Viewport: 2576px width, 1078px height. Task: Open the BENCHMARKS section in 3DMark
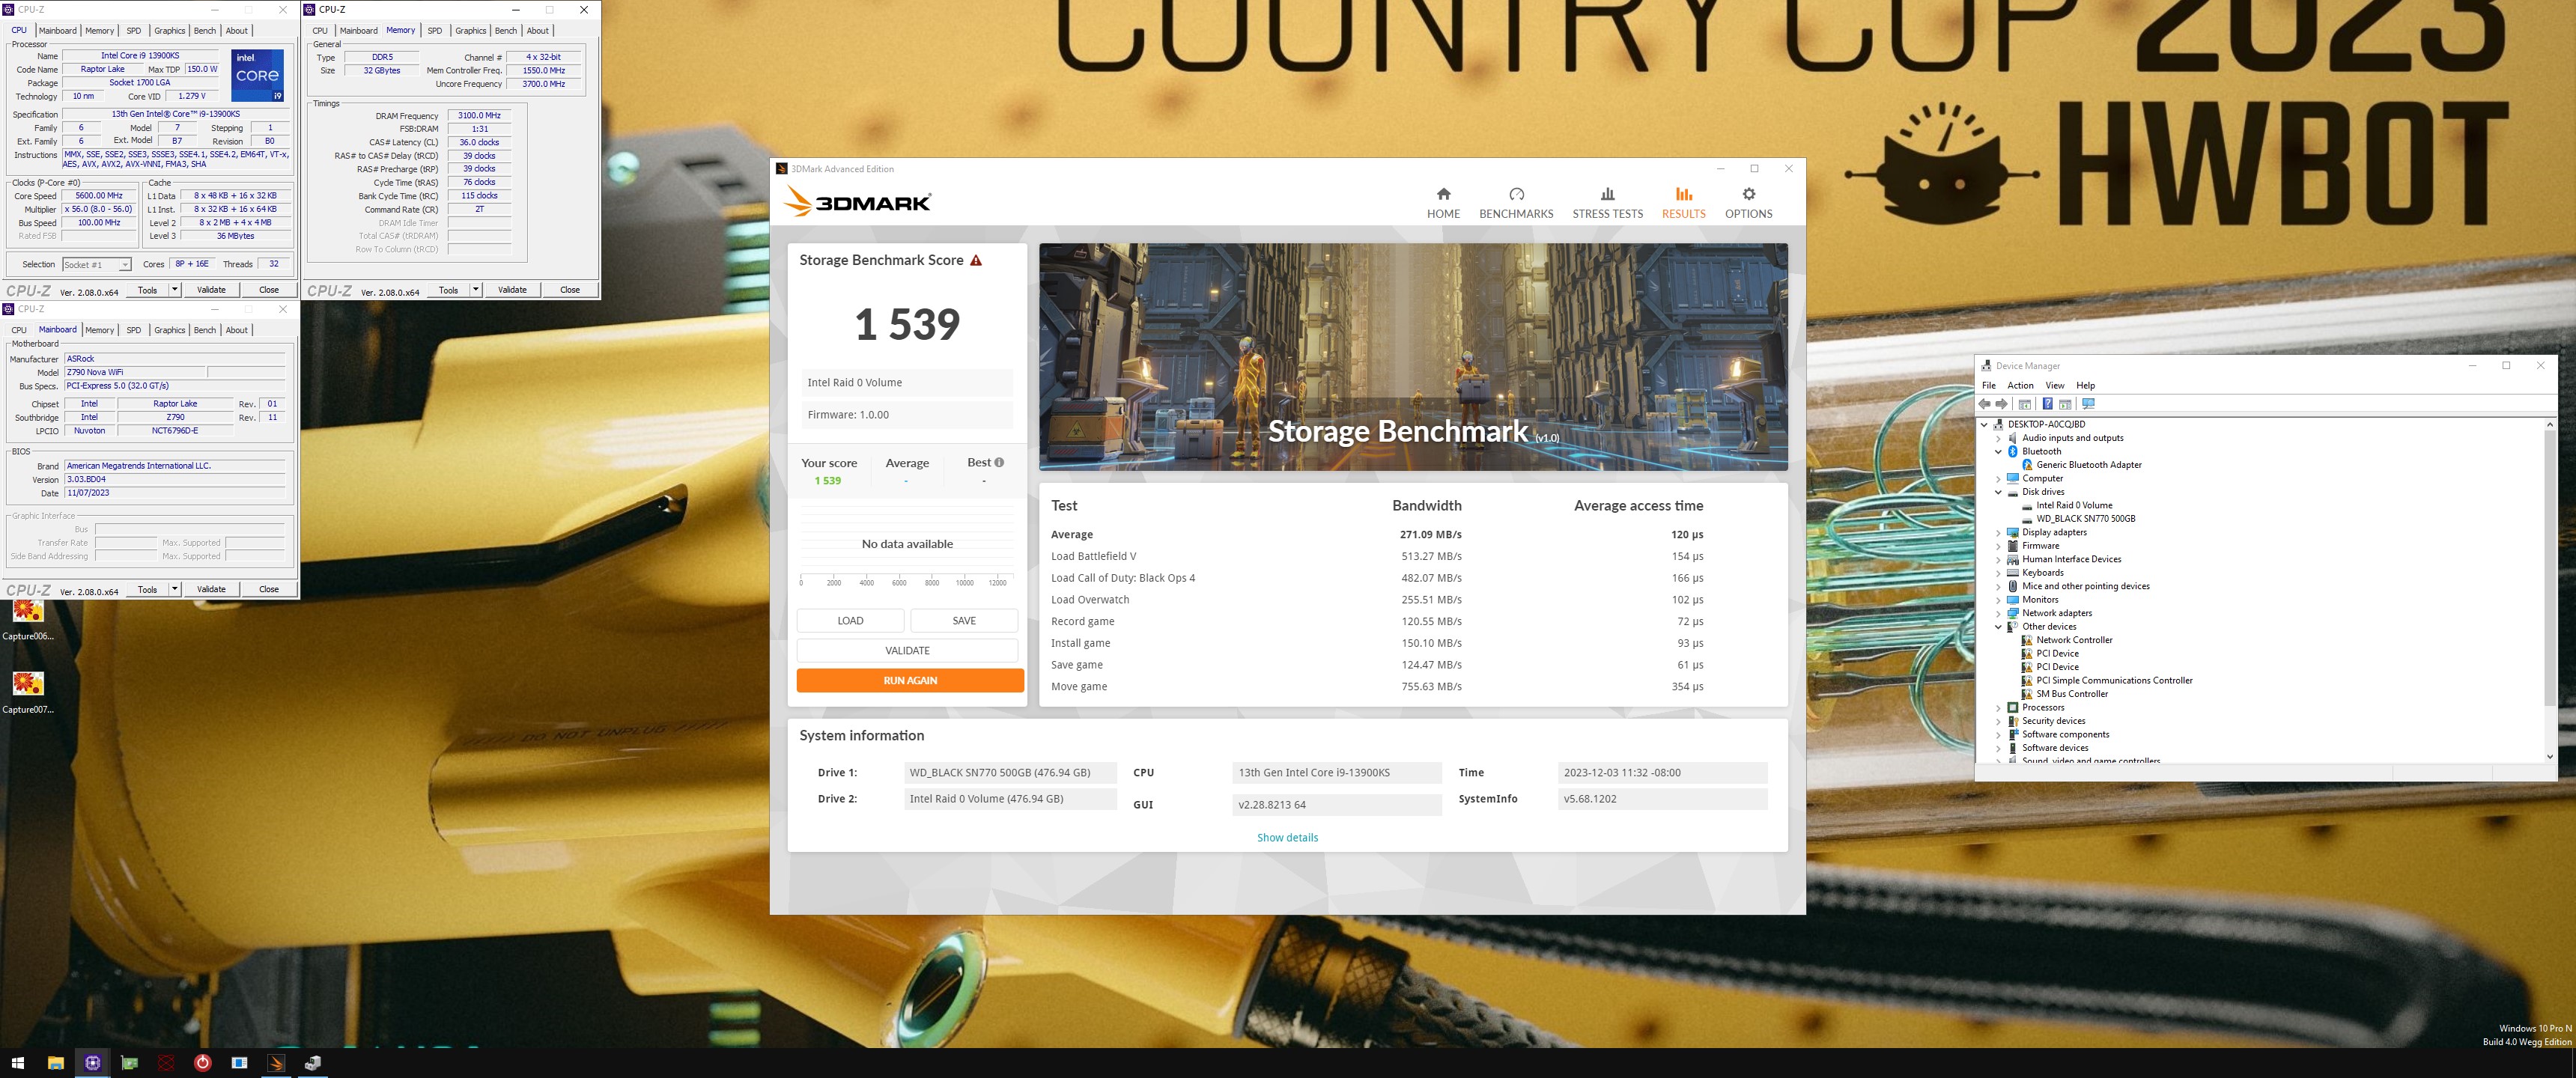point(1516,203)
